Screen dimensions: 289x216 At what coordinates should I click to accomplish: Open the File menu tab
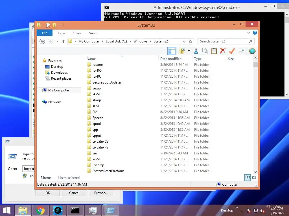pos(45,33)
